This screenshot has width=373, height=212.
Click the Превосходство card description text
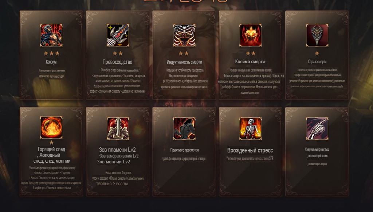point(117,81)
